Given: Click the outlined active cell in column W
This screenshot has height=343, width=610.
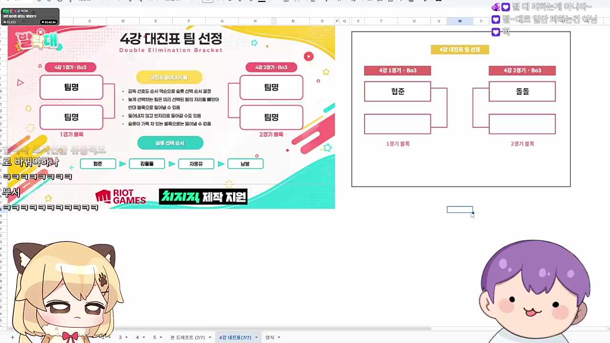Looking at the screenshot, I should (460, 210).
